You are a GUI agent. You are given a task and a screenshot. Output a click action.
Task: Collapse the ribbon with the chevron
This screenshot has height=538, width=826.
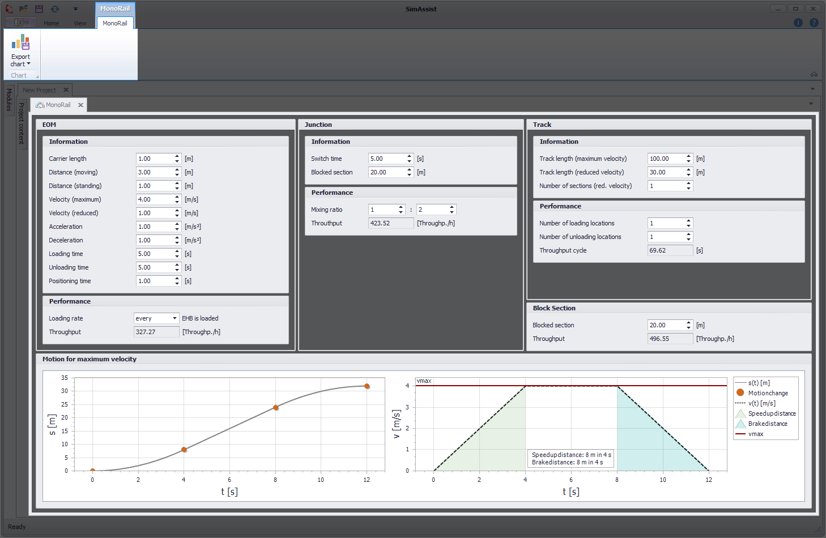814,74
